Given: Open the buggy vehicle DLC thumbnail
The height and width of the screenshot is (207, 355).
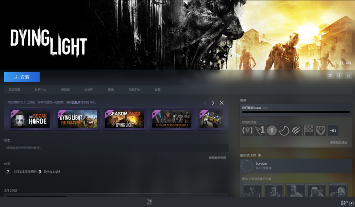Looking at the screenshot, I should point(212,119).
